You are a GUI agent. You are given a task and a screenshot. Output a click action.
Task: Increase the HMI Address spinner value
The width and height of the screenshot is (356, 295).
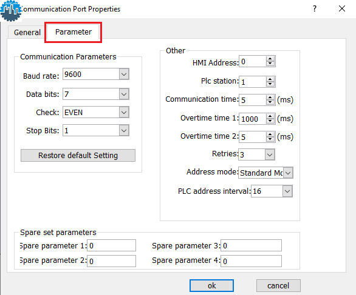pyautogui.click(x=270, y=59)
